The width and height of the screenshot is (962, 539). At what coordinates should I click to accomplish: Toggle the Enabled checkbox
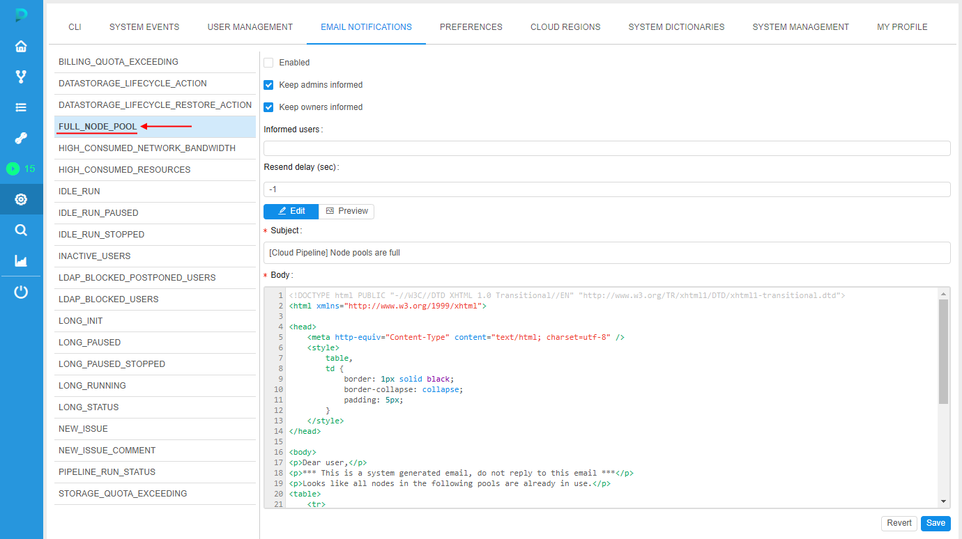pyautogui.click(x=268, y=63)
